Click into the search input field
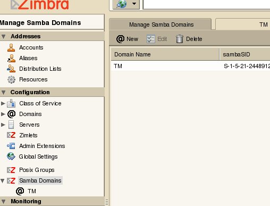 coord(206,4)
